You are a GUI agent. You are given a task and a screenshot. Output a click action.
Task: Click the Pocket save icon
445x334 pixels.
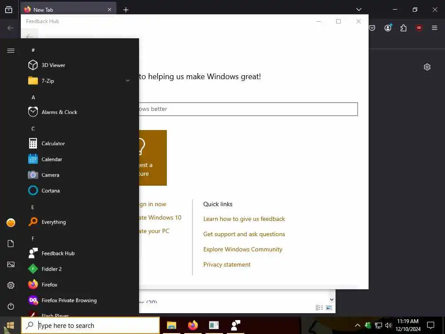pyautogui.click(x=372, y=28)
